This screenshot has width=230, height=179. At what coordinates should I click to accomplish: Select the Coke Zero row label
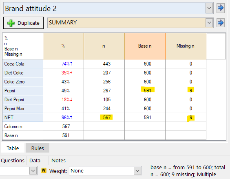click(x=22, y=82)
